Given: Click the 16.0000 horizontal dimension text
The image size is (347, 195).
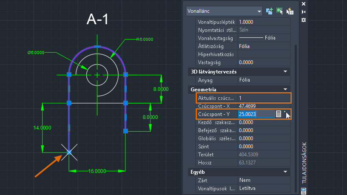Looking at the screenshot, I should point(97,171).
